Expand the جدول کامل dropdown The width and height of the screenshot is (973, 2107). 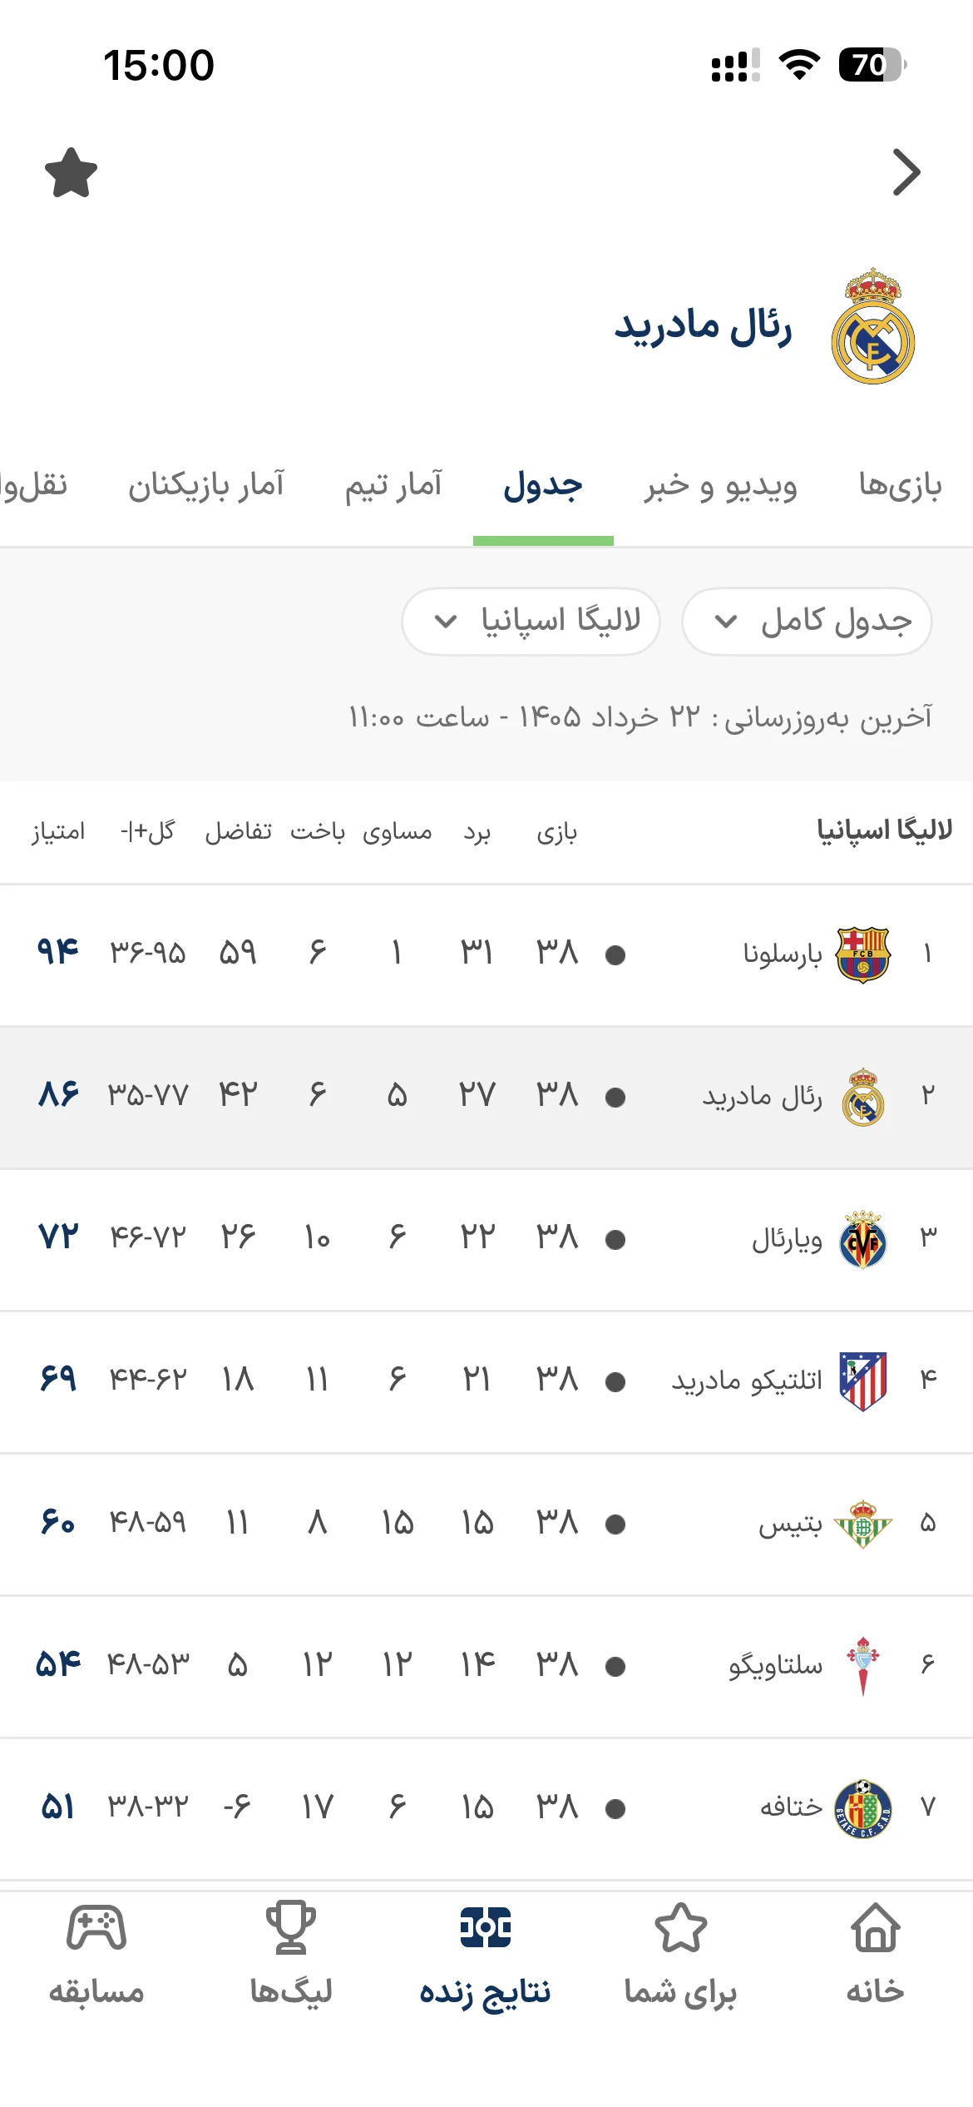pyautogui.click(x=807, y=622)
